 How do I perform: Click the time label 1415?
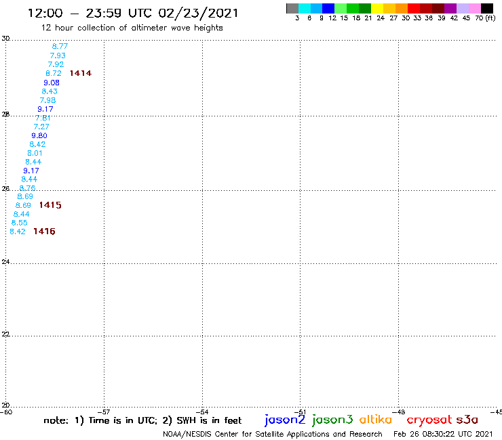tap(50, 205)
